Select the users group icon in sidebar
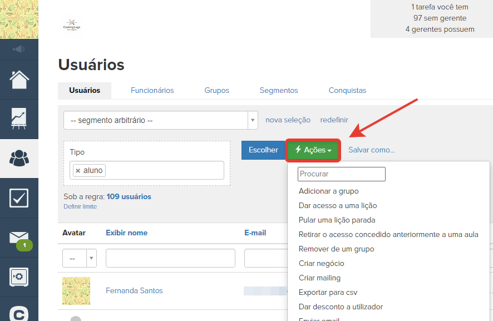Image resolution: width=493 pixels, height=321 pixels. 19,159
